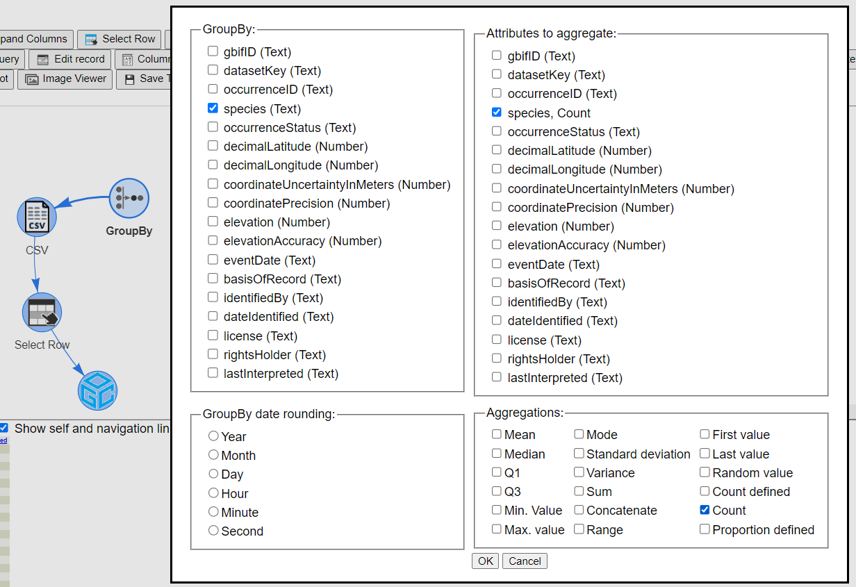Uncheck species in the GroupBy list
This screenshot has width=856, height=587.
pos(213,108)
